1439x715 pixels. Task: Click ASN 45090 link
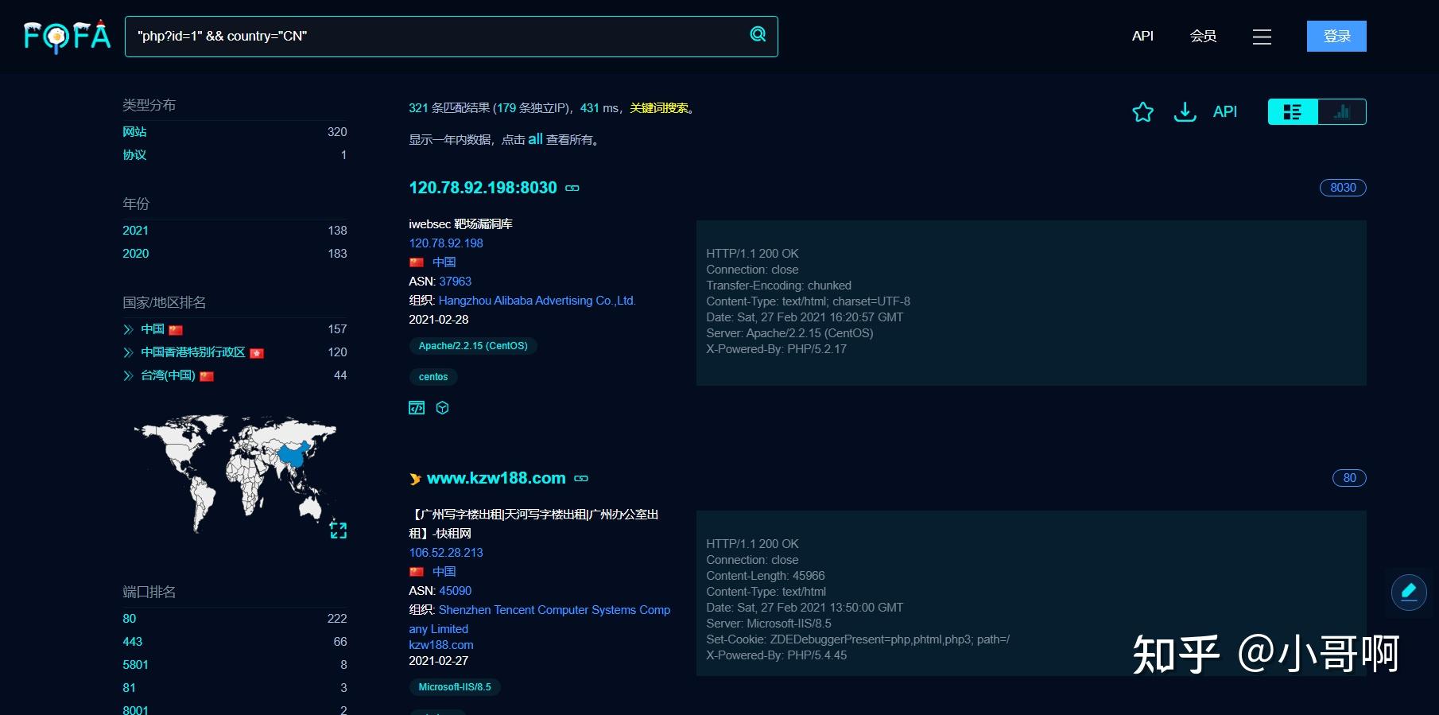[456, 591]
